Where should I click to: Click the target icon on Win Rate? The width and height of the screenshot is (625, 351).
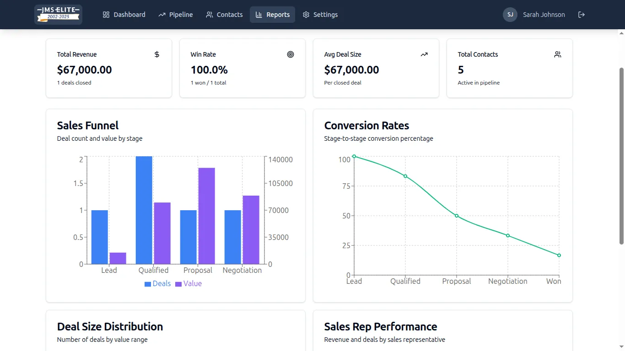(x=291, y=54)
